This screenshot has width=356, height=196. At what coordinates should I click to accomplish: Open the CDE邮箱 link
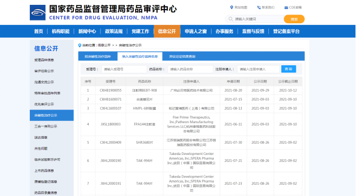(295, 8)
